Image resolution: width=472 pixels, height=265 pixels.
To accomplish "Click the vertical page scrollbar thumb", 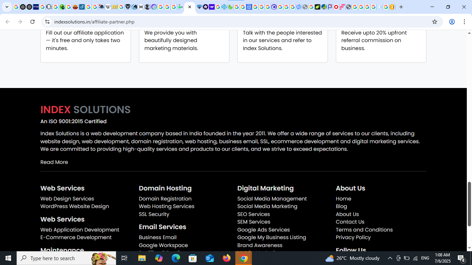I will tap(469, 204).
